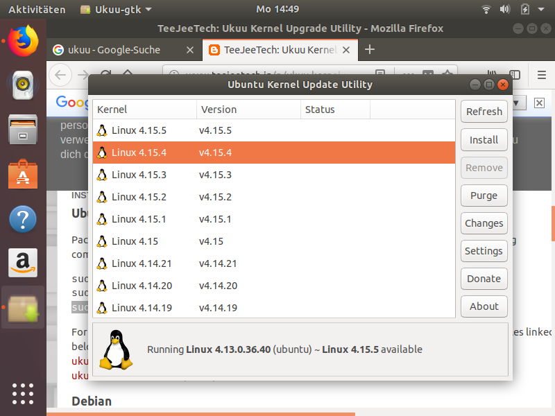Open the Help question-mark dock icon

coord(23,219)
